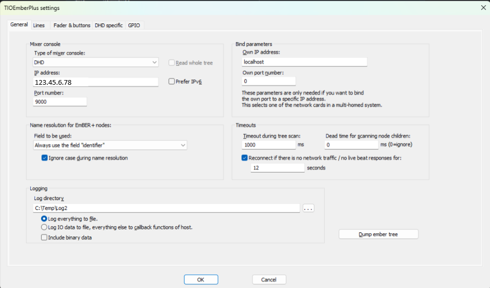Browse for log directory with ellipsis button
490x288 pixels.
point(309,208)
